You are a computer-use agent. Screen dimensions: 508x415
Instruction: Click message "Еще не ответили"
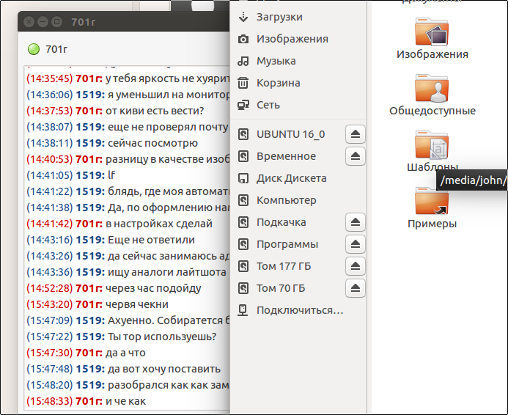[x=151, y=240]
